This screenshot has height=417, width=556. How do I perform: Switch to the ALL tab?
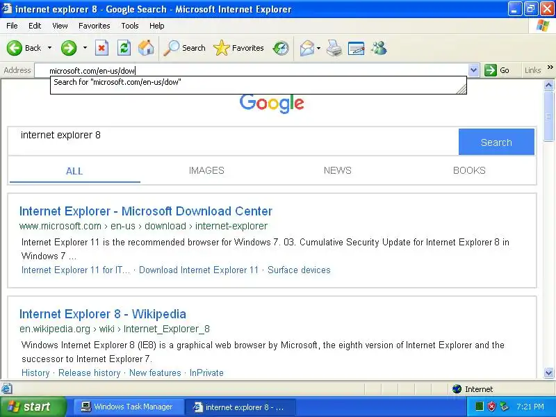pos(74,171)
